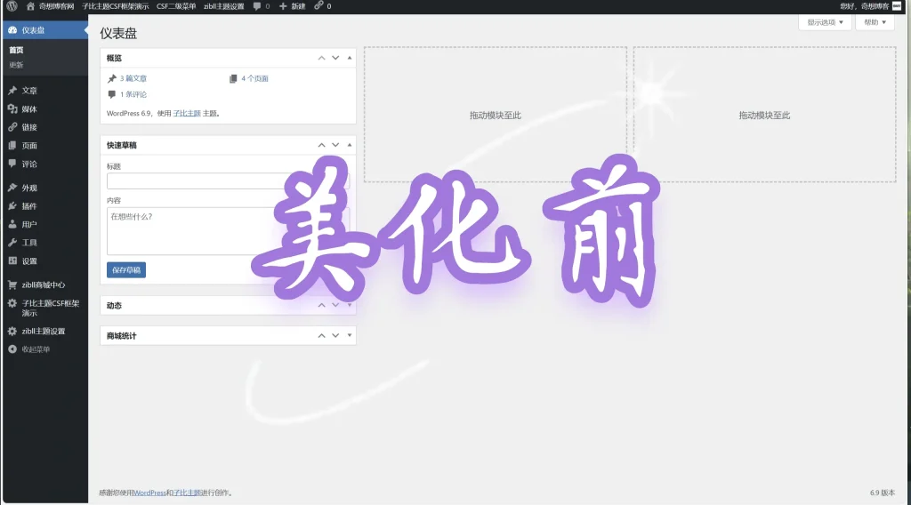Open the 显示选项 dropdown
The height and width of the screenshot is (505, 911).
tap(825, 22)
